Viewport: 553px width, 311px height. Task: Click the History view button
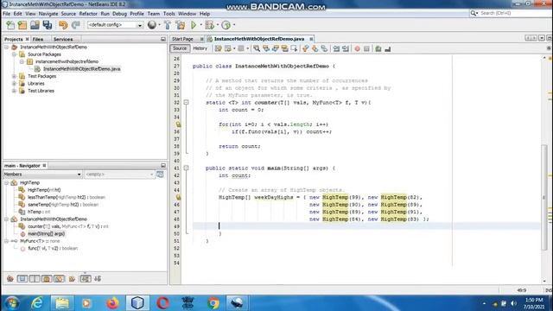tap(200, 48)
